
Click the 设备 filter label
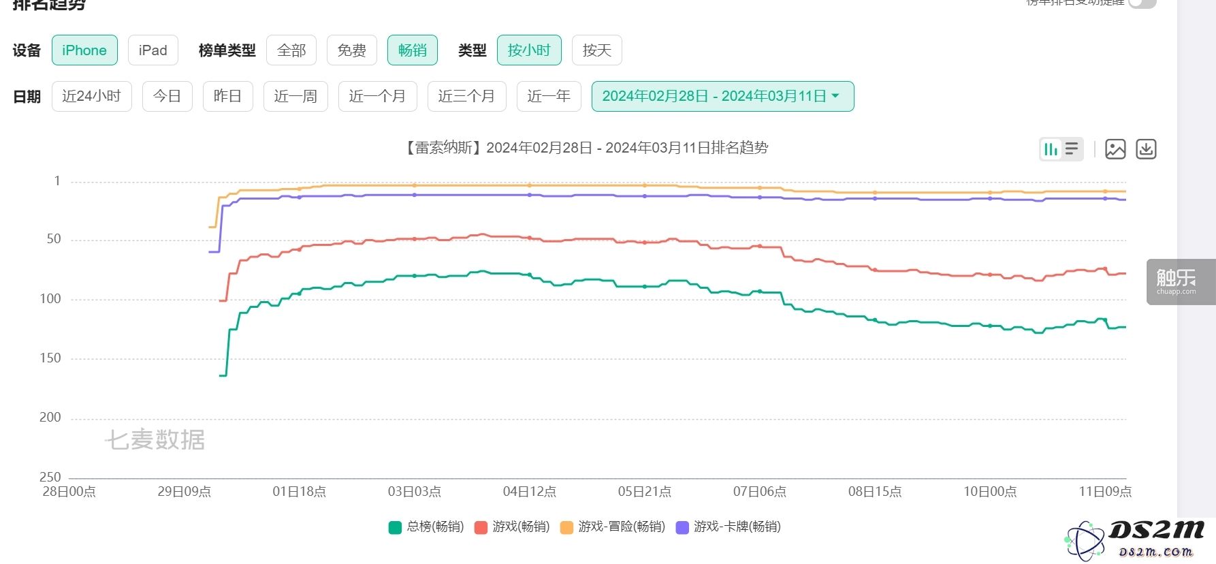(27, 50)
